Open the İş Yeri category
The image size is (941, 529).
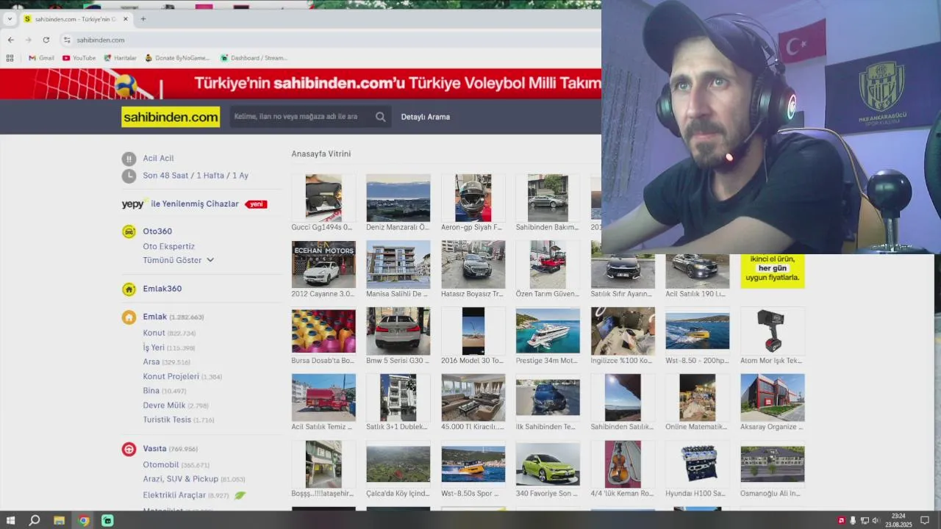(154, 348)
